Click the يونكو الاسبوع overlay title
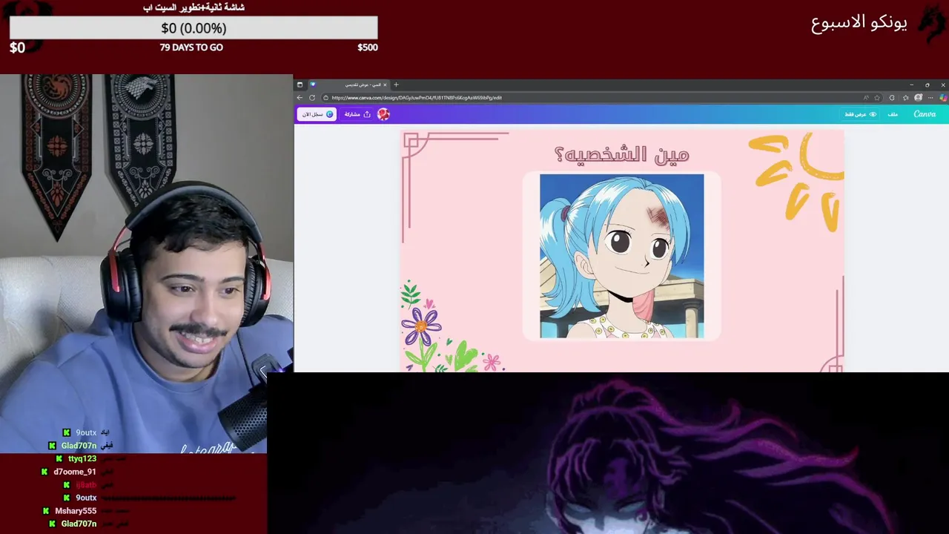 pyautogui.click(x=859, y=22)
